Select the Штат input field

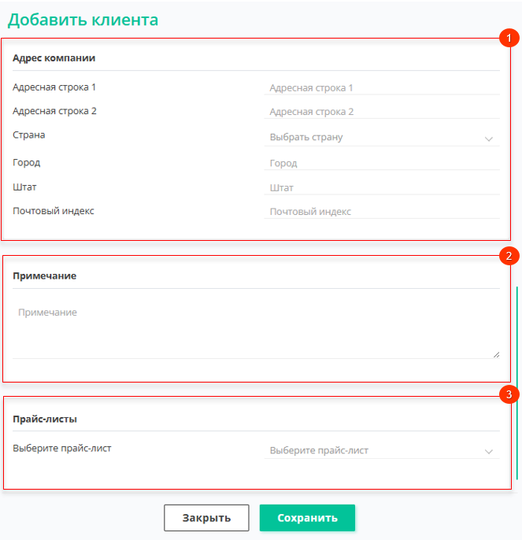382,187
